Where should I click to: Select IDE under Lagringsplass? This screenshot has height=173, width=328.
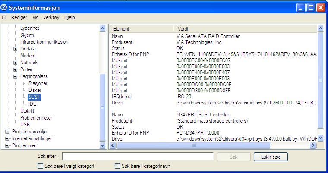[x=32, y=104]
